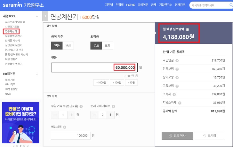Open 어학점수 변환기 sidebar link
233x147 pixels.
(x=13, y=64)
